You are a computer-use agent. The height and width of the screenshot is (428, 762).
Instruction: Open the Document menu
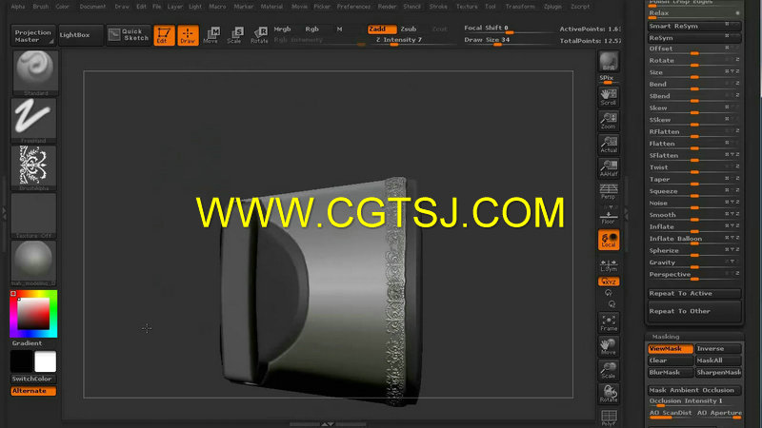[92, 7]
